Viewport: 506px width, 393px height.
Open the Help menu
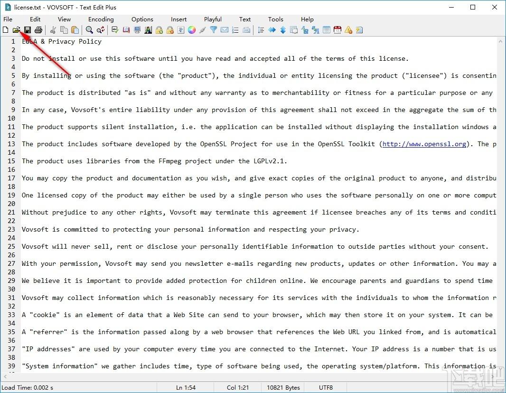pyautogui.click(x=307, y=19)
